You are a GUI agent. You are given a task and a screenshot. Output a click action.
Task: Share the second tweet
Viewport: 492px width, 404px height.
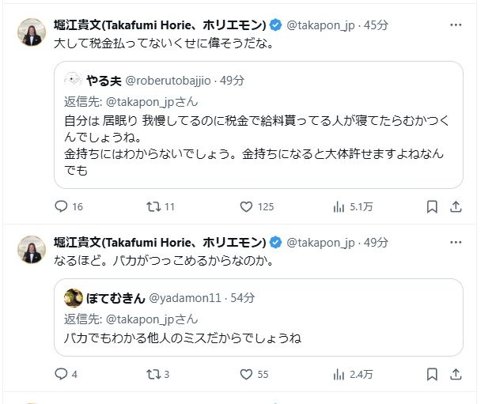[456, 374]
